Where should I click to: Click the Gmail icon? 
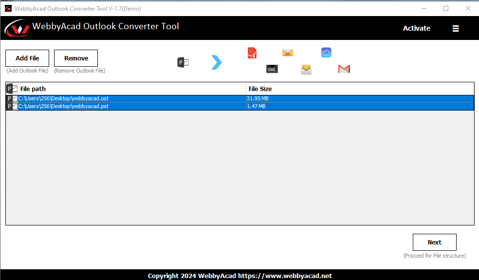tap(344, 69)
